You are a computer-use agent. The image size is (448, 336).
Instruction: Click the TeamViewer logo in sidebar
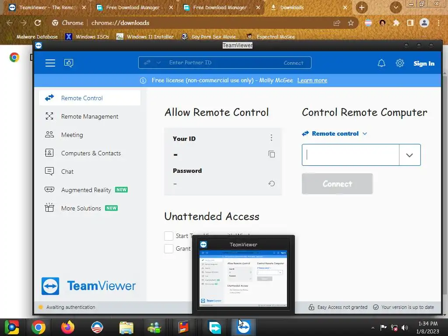(x=88, y=286)
